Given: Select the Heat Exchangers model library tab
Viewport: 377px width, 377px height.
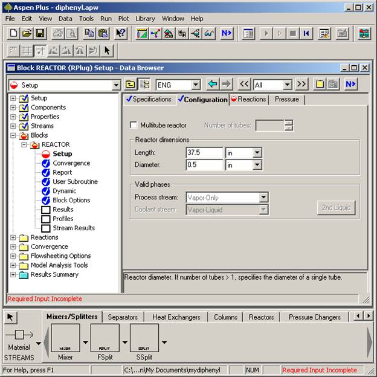Looking at the screenshot, I should click(176, 317).
